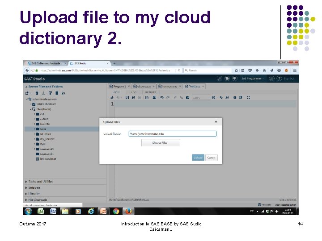
Task: Open the Firefox hamburger menu
Action: tap(295, 71)
